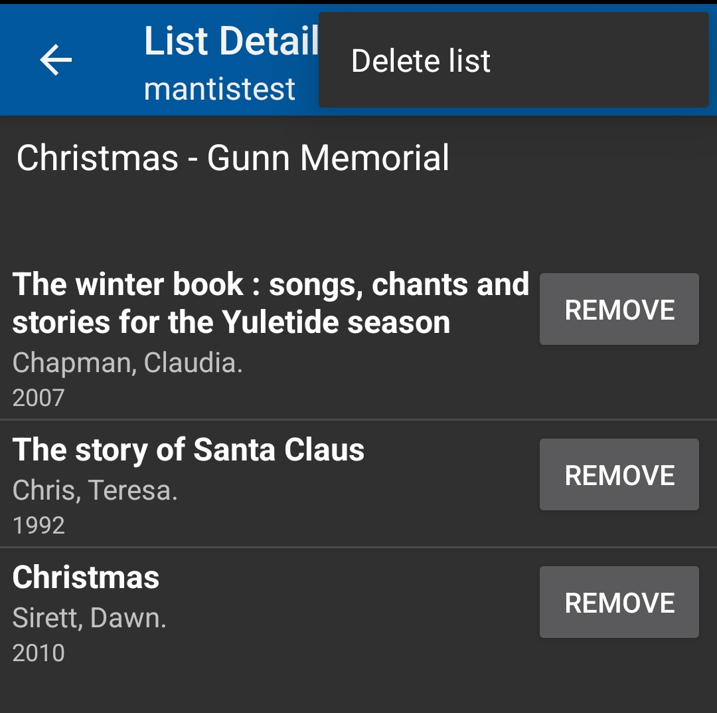Tap 'The story of Santa Claus' title
The width and height of the screenshot is (717, 713).
click(x=189, y=449)
